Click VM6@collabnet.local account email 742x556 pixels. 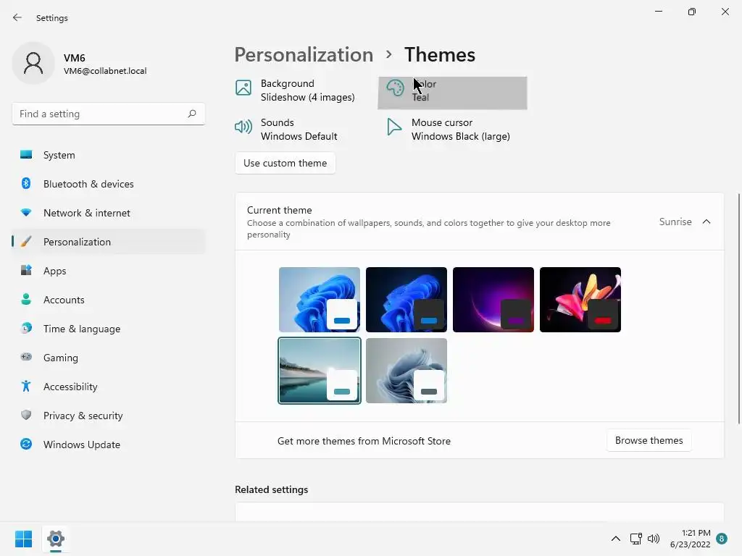pyautogui.click(x=105, y=71)
